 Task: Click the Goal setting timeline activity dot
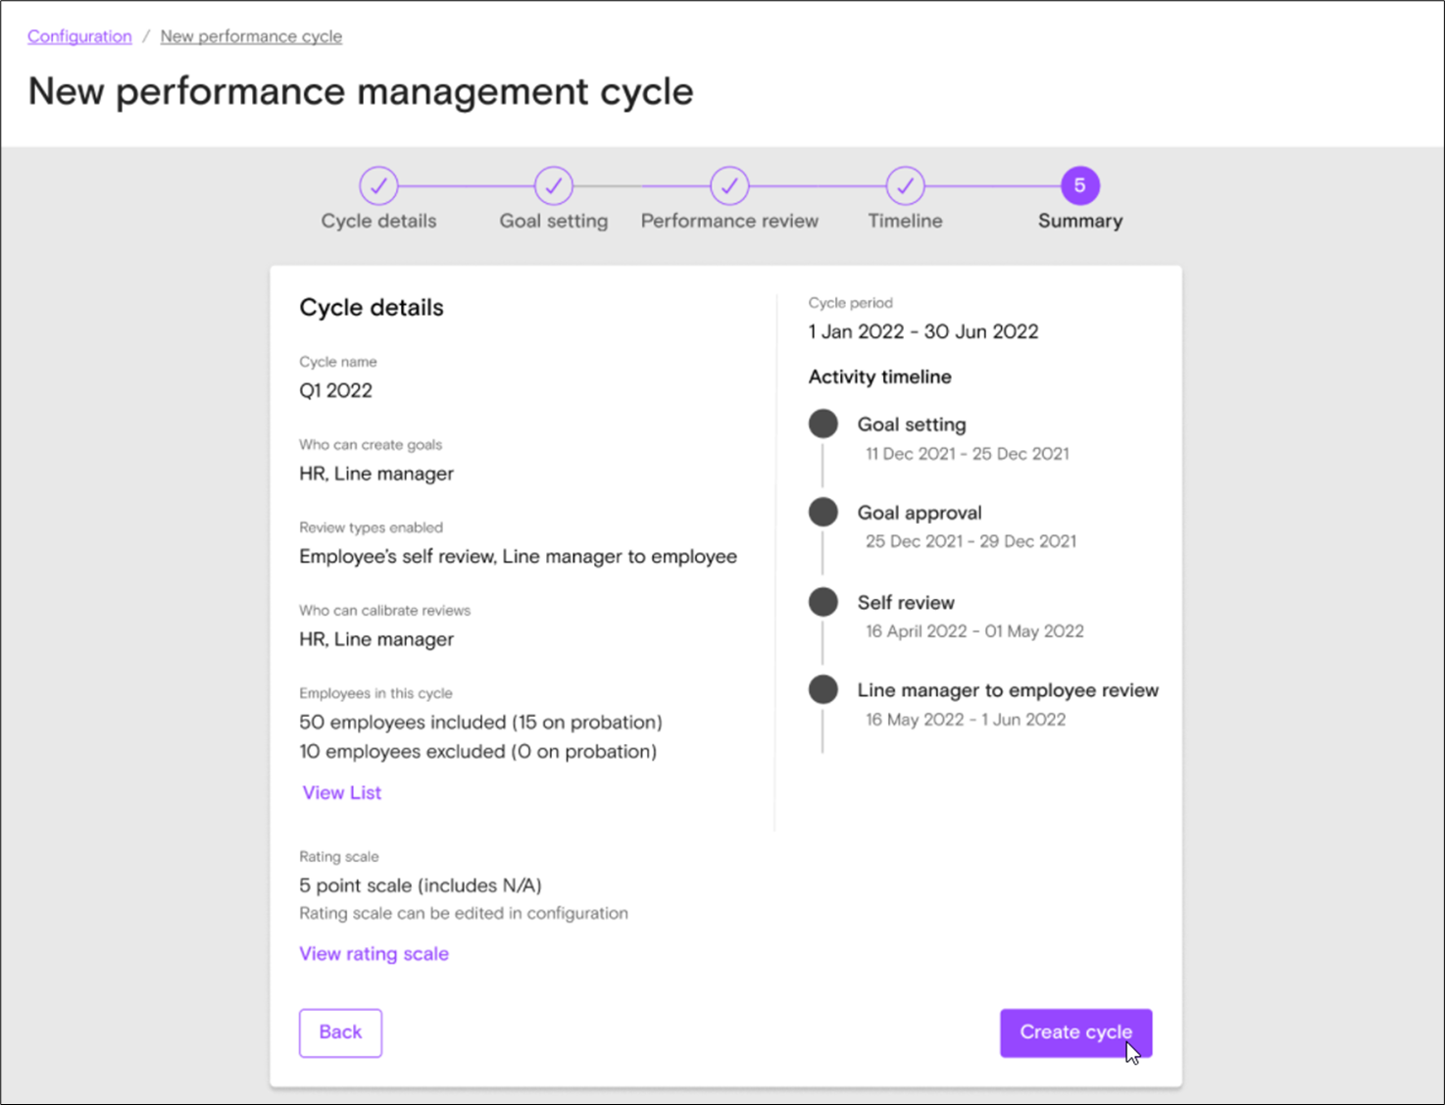click(x=822, y=424)
